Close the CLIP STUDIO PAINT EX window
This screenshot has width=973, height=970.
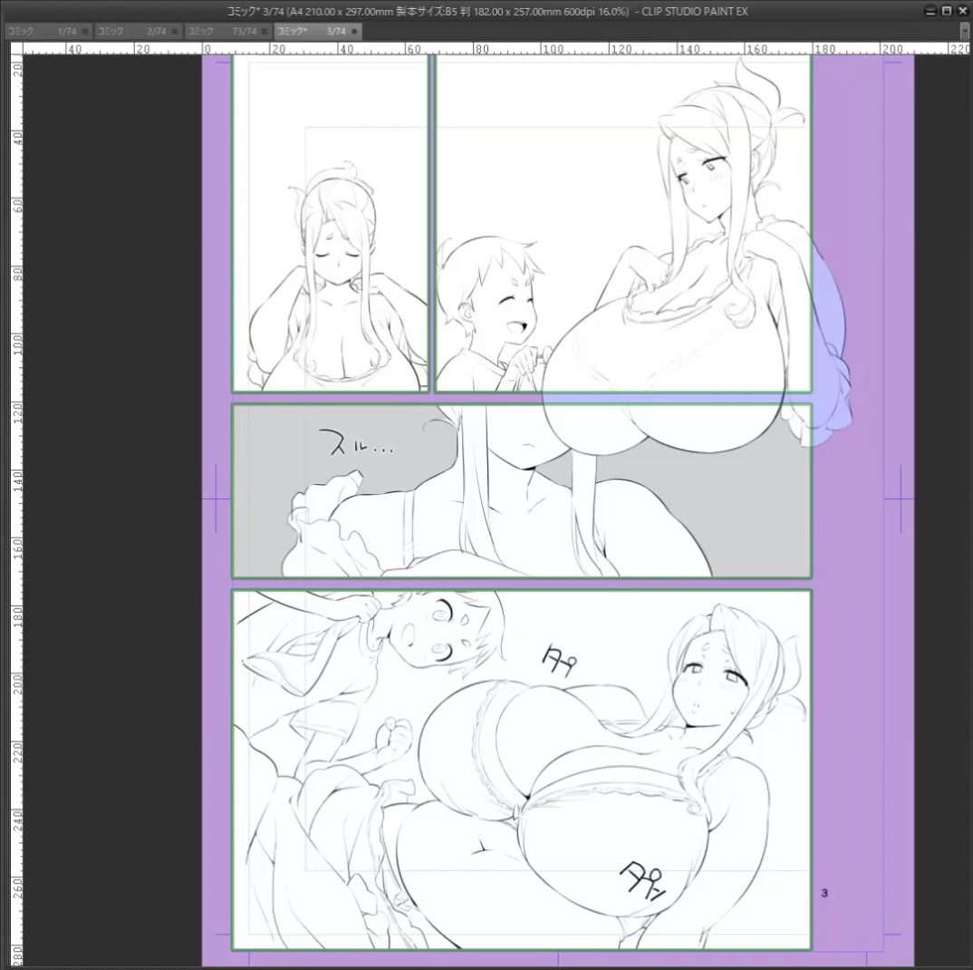point(962,11)
